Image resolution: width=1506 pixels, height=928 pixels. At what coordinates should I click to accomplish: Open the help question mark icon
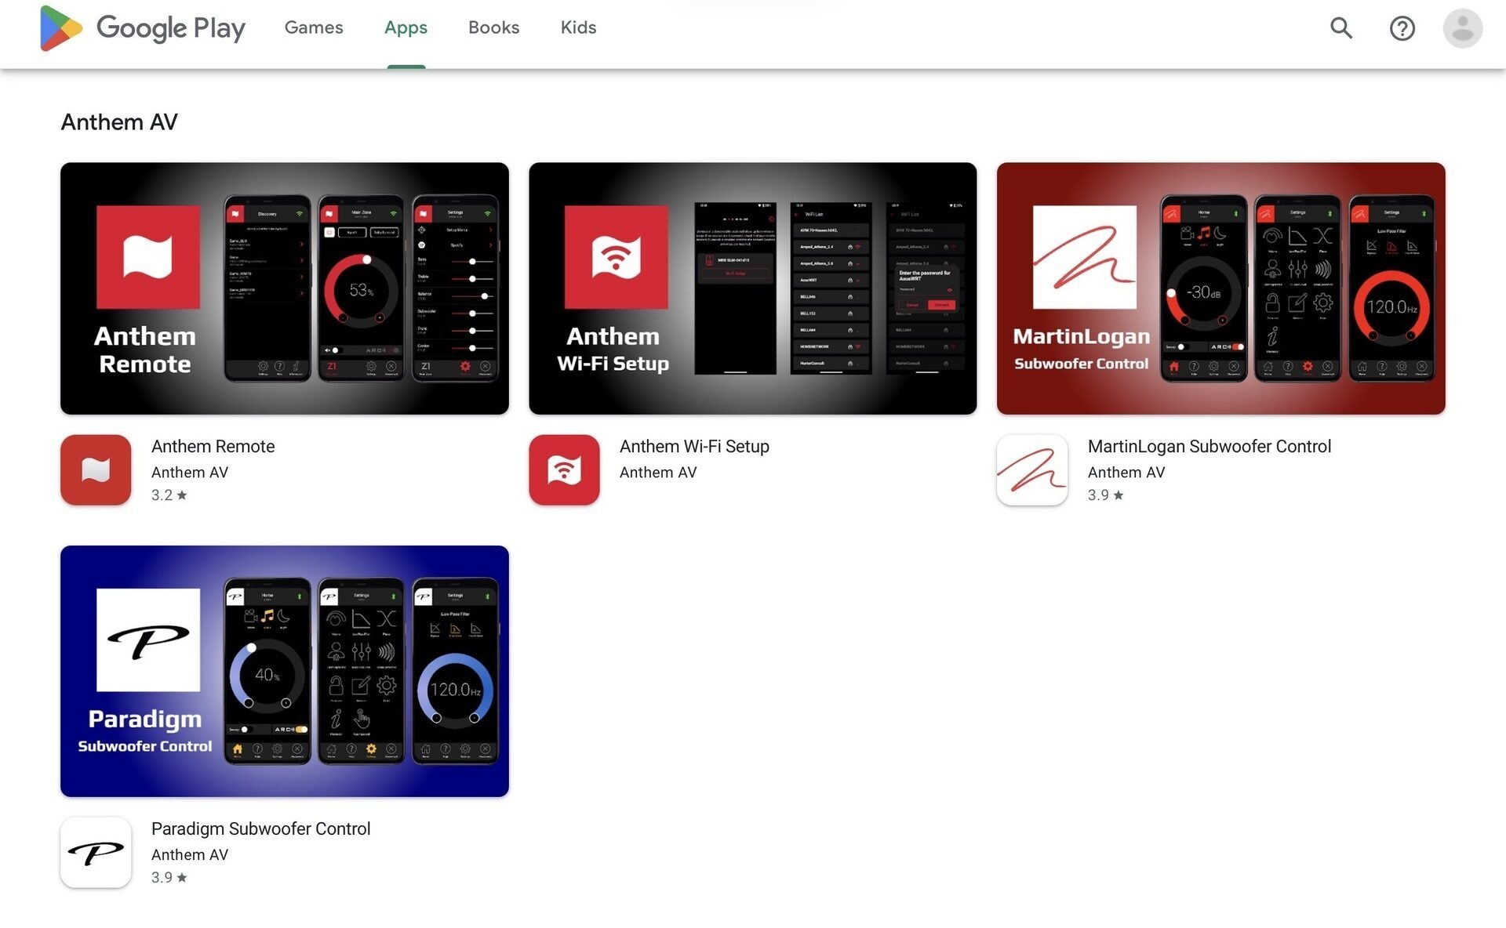click(x=1402, y=28)
